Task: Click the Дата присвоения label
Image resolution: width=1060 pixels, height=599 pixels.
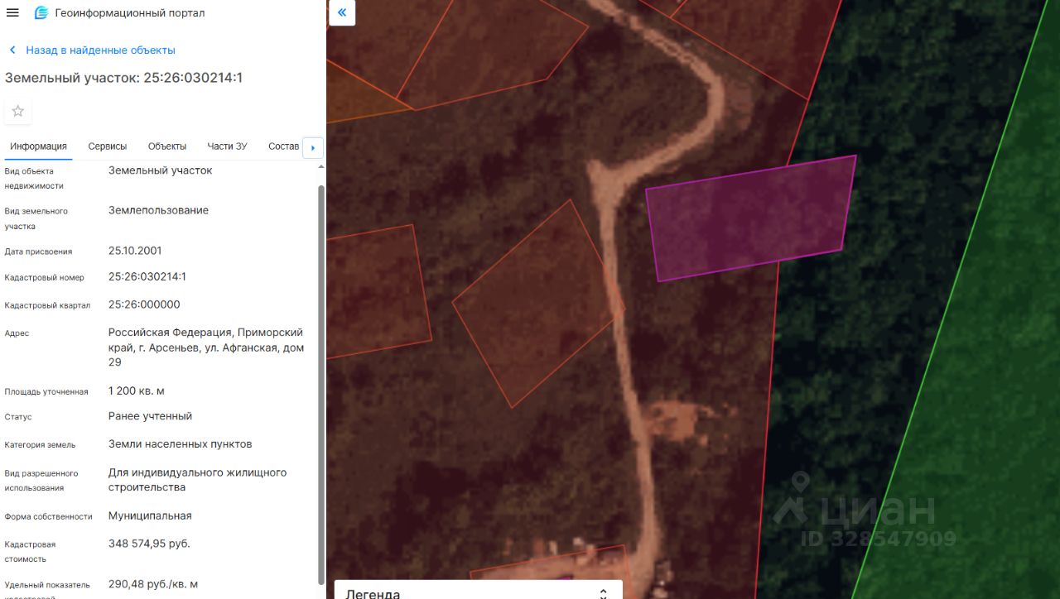Action: 38,252
